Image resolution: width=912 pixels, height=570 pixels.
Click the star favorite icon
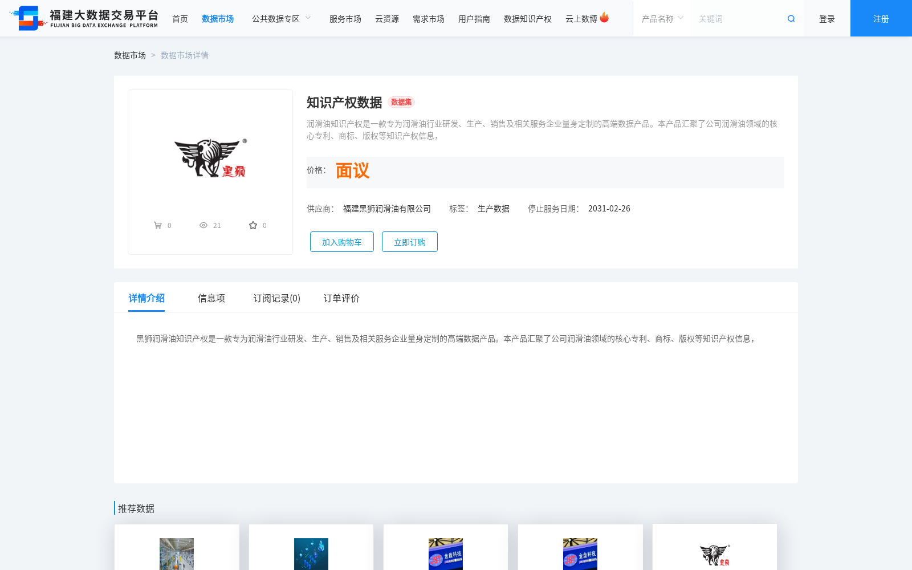253,225
